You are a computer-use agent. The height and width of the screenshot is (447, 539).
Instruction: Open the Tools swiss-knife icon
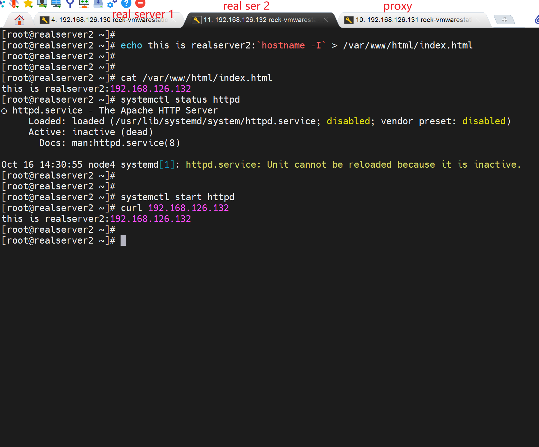pos(14,4)
